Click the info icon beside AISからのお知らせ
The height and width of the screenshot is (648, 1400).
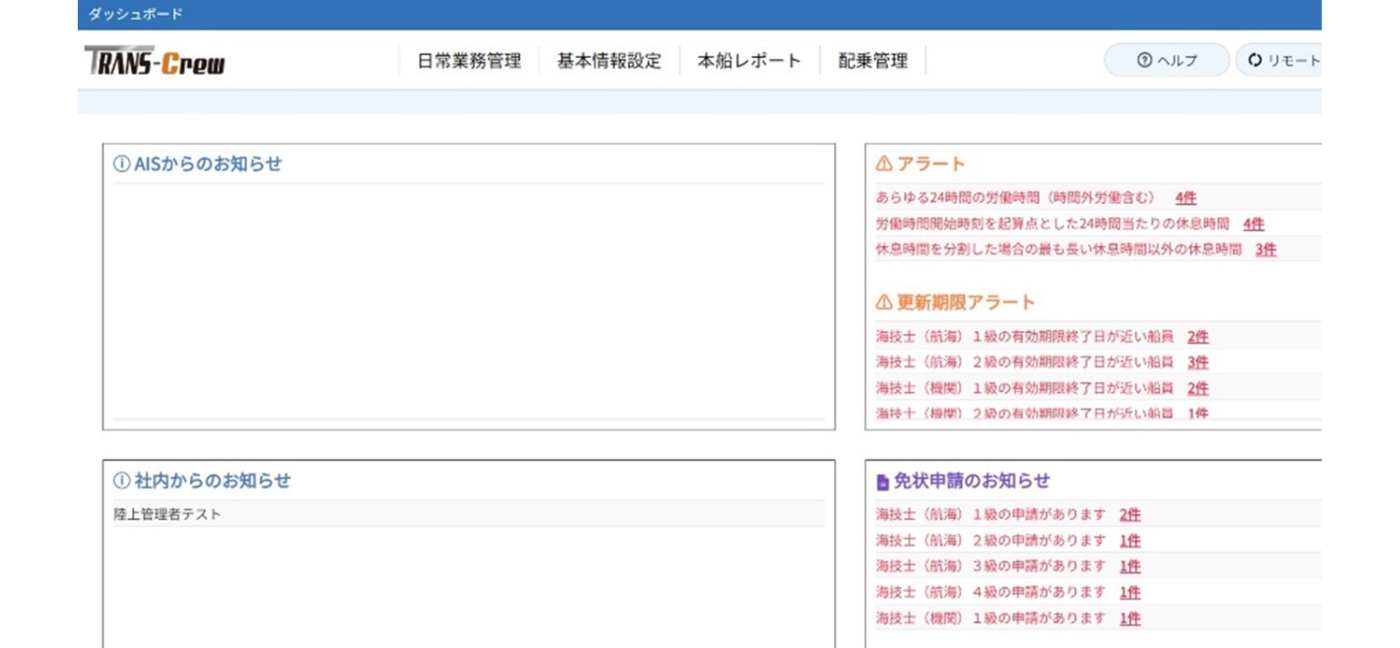pos(121,164)
